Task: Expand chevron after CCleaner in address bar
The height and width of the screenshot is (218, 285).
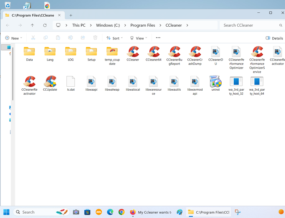Action: tap(187, 25)
